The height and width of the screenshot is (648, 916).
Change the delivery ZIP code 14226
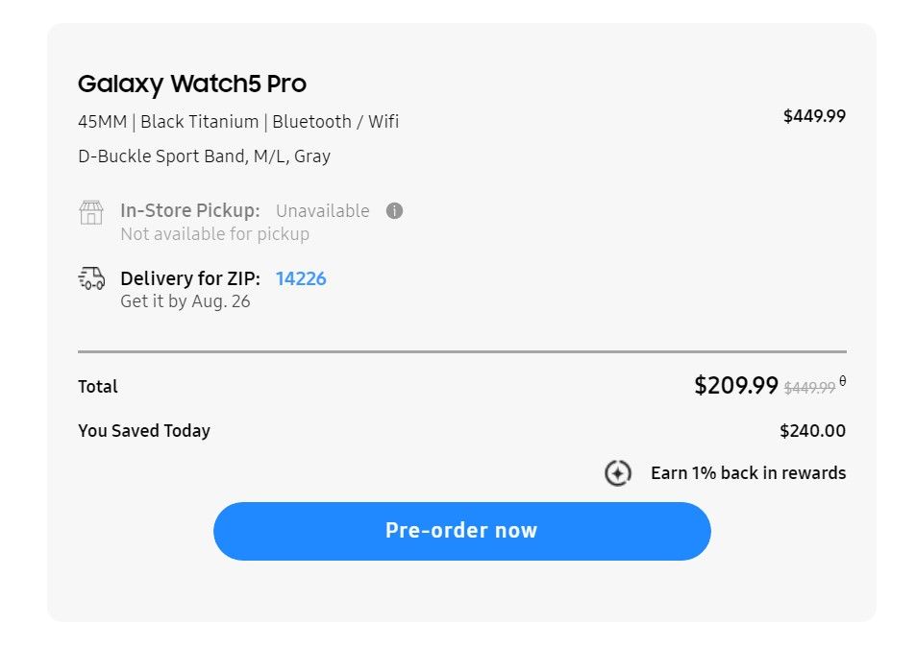click(x=301, y=278)
